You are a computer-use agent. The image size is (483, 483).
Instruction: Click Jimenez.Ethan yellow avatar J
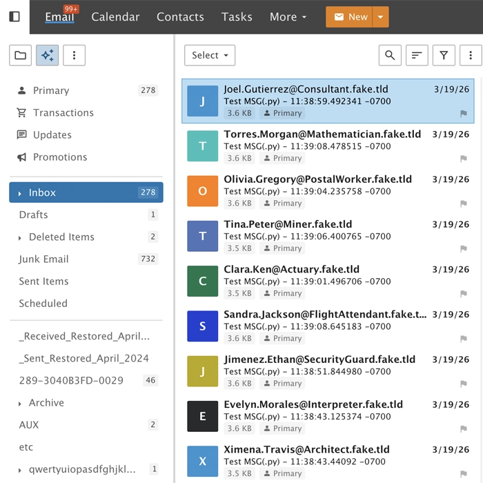[202, 371]
